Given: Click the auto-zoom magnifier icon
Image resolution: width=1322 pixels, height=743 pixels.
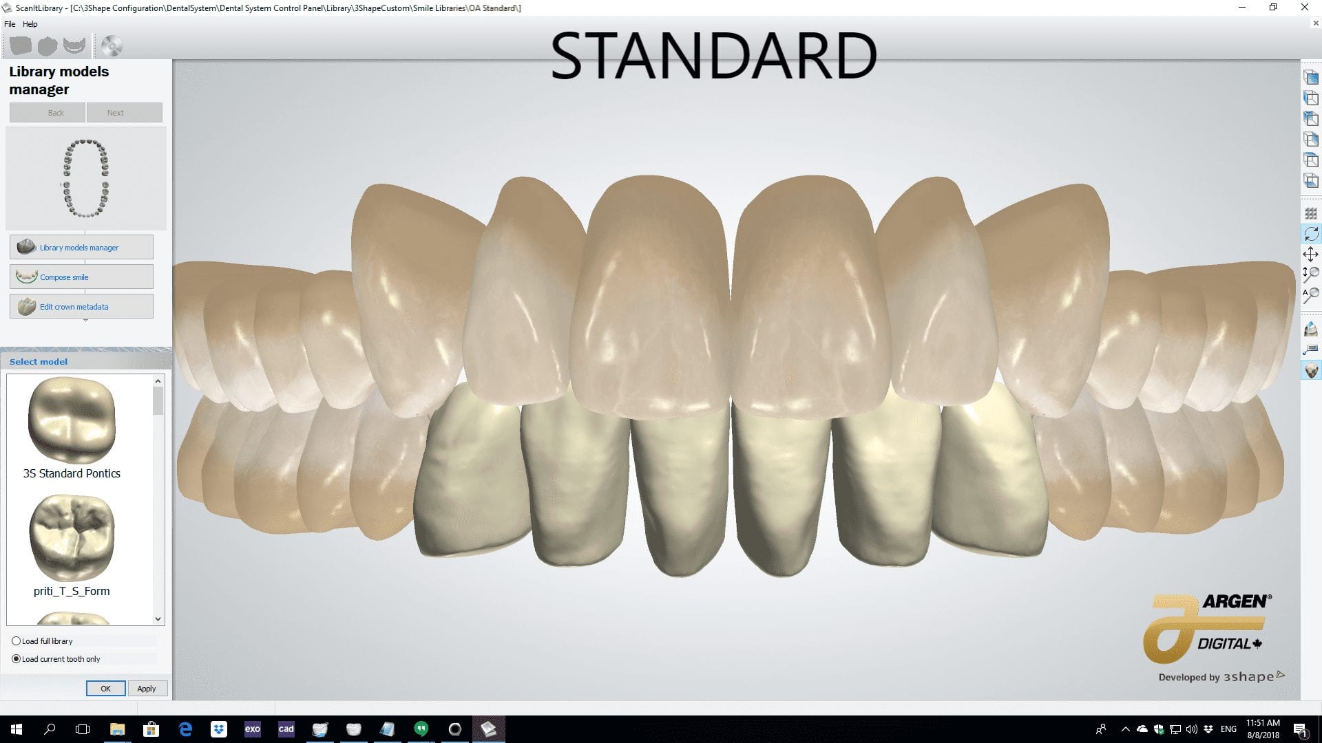Looking at the screenshot, I should click(x=1311, y=295).
